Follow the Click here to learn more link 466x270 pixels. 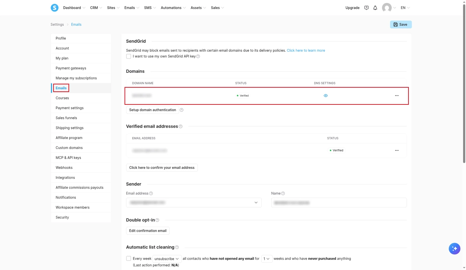306,51
